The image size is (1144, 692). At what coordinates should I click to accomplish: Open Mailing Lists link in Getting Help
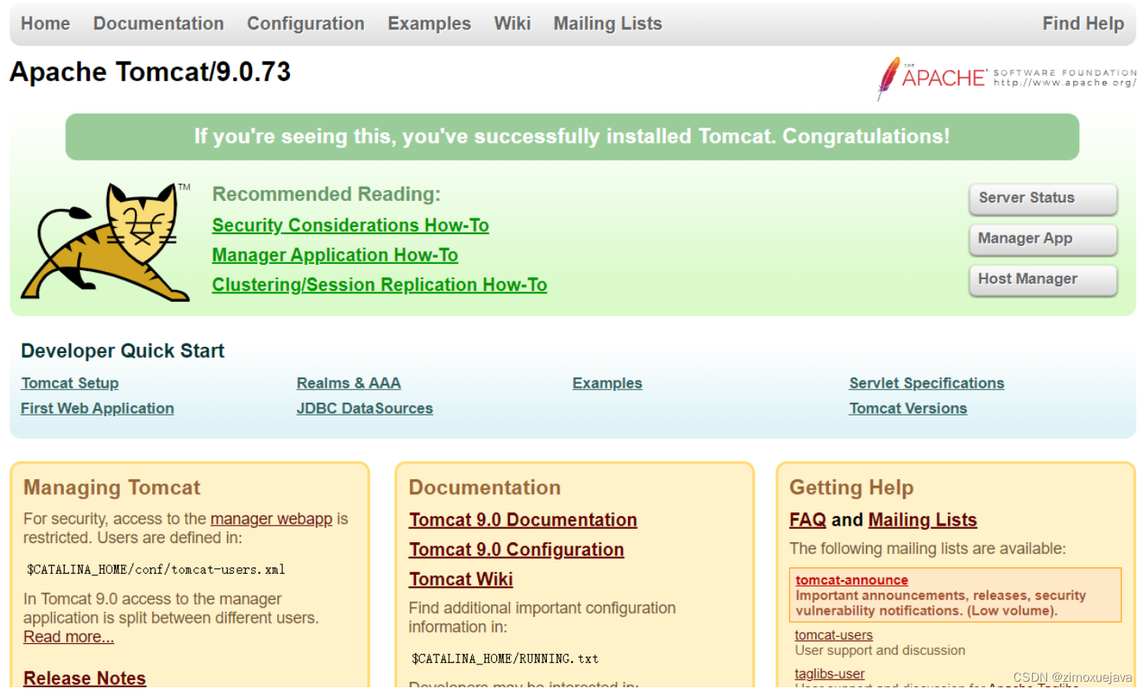click(x=923, y=520)
